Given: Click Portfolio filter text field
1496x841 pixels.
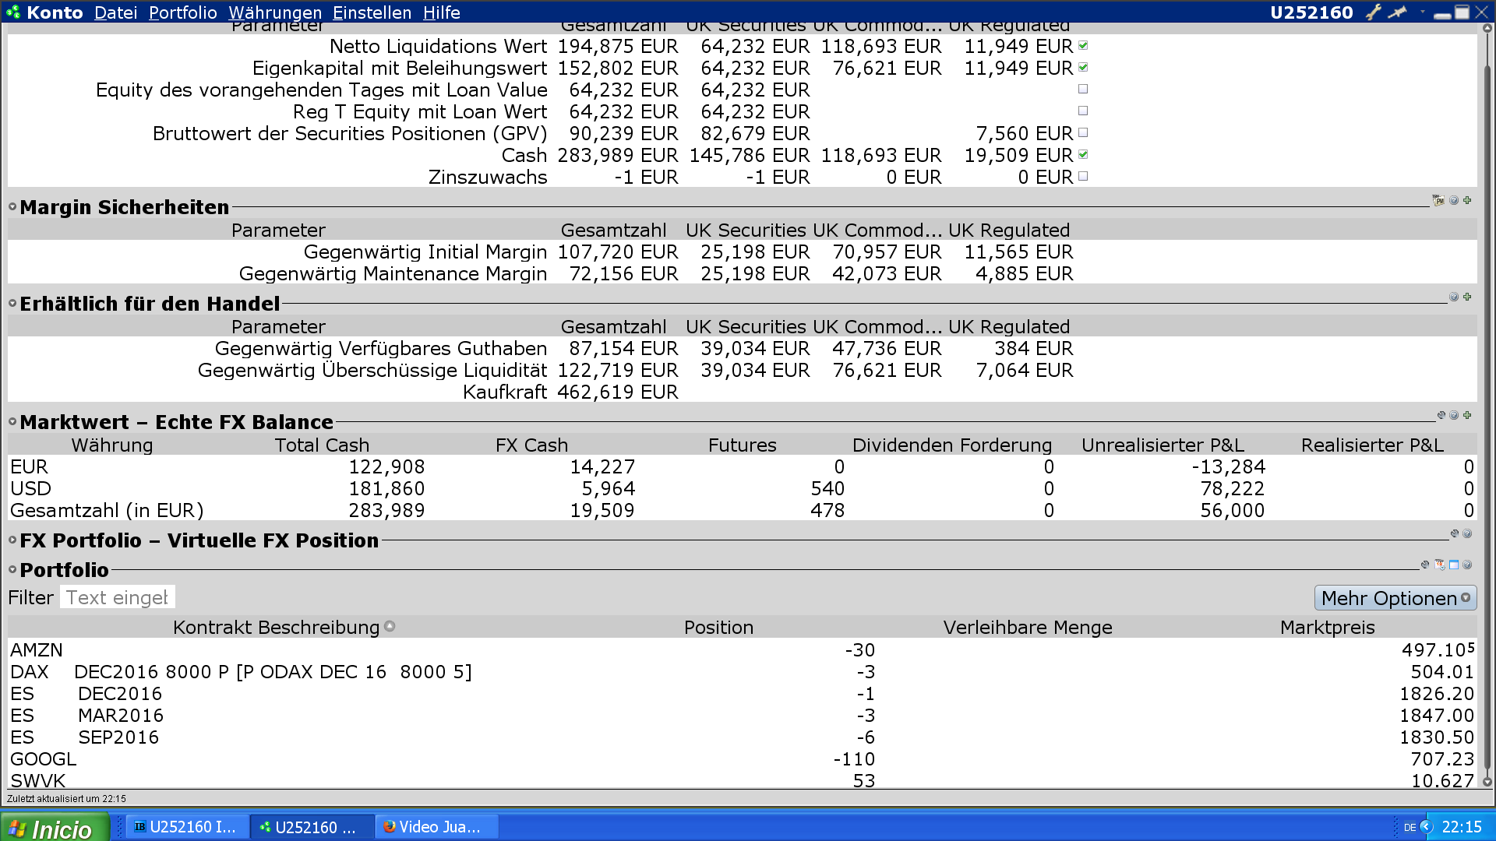Looking at the screenshot, I should [117, 597].
